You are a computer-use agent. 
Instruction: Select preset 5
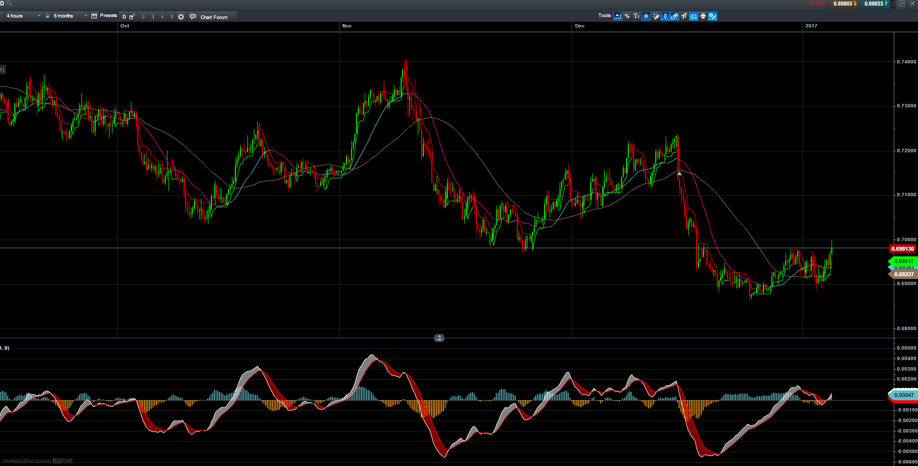click(x=171, y=16)
